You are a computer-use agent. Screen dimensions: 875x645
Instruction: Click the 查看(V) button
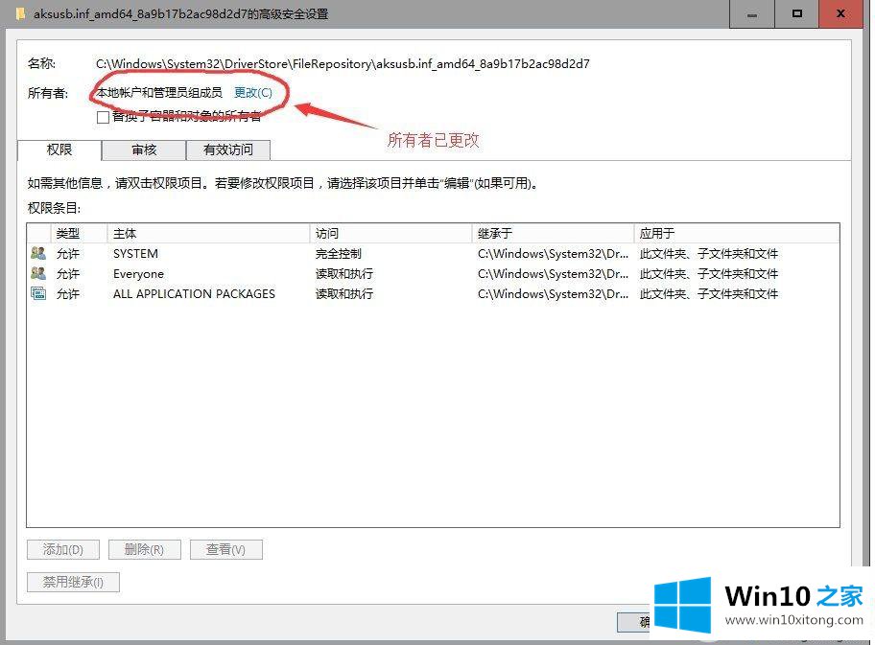point(225,550)
